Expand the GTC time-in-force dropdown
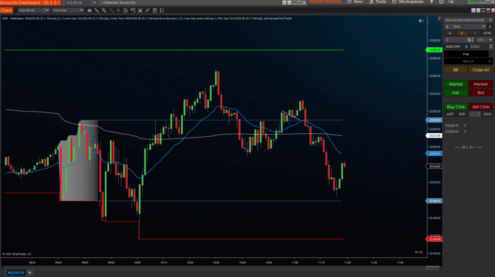Screen dimensions: 495x277 tap(483, 40)
